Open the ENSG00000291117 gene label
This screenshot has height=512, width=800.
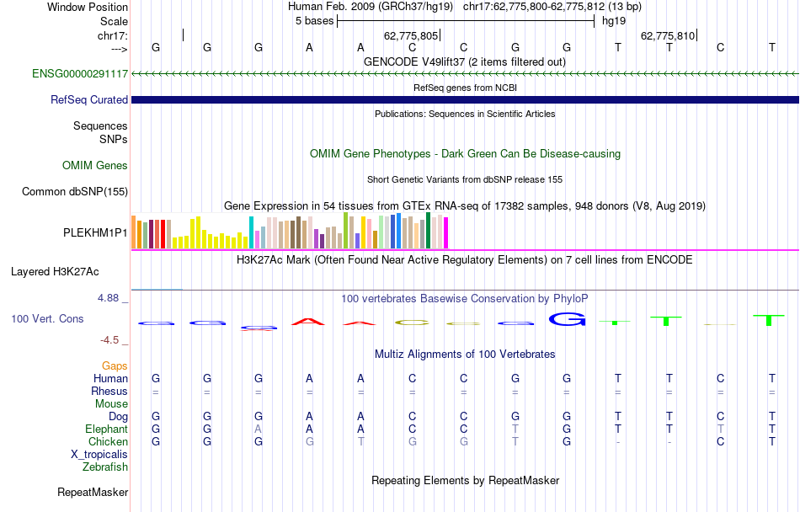(80, 73)
